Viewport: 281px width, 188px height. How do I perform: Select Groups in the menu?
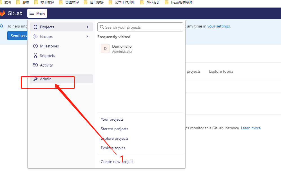(x=61, y=36)
